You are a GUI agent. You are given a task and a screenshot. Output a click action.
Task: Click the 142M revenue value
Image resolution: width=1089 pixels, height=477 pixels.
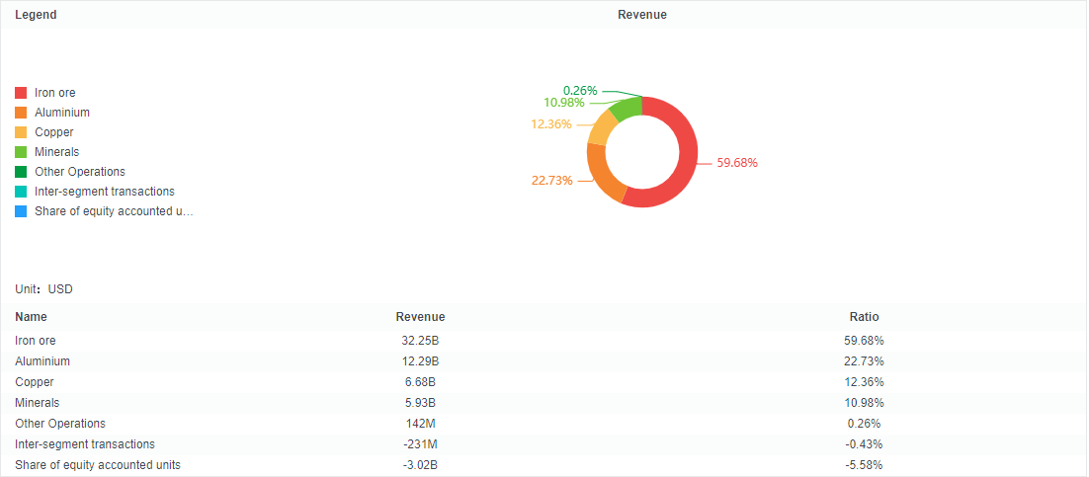(x=420, y=424)
